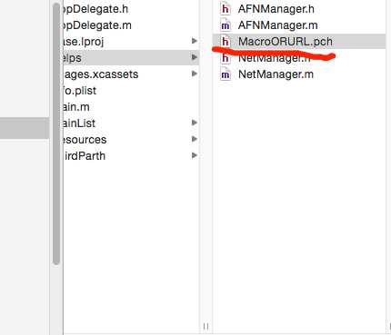The image size is (391, 335).
Task: Click the NetManager.h header file icon
Action: click(x=225, y=58)
